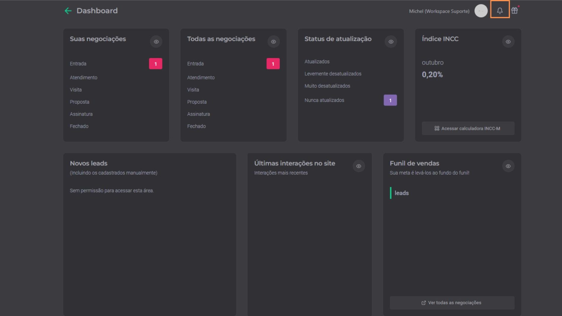Select Entrada in Suas negociações
Screen dimensions: 562x316
coord(78,64)
